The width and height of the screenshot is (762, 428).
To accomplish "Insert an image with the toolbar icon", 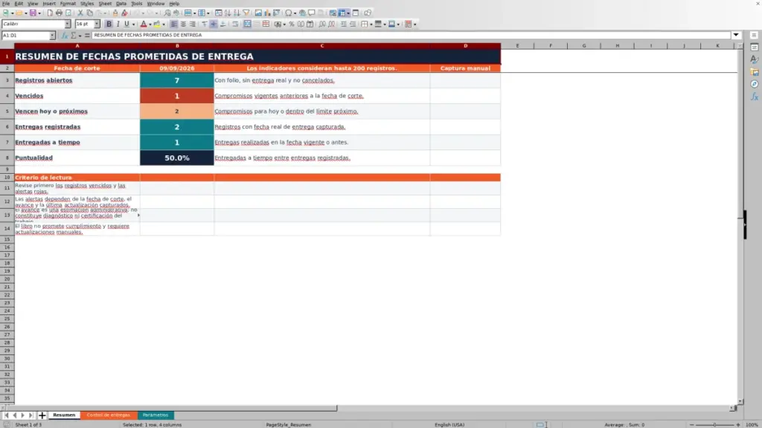I will 258,13.
